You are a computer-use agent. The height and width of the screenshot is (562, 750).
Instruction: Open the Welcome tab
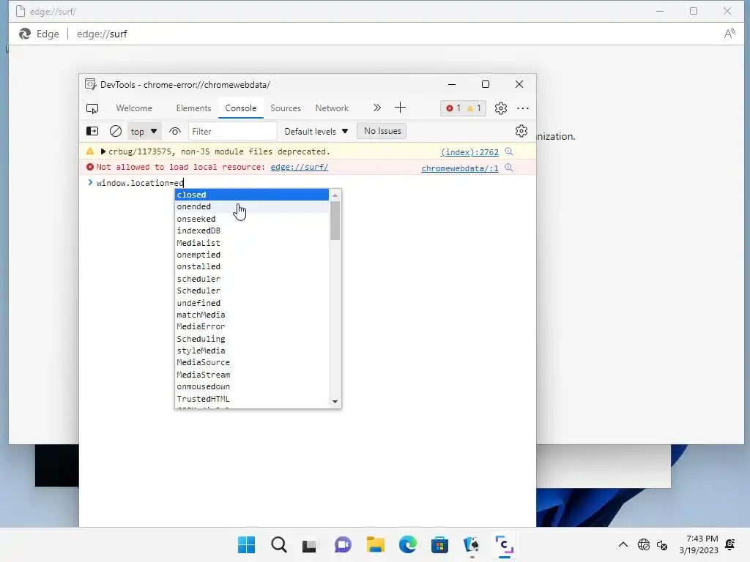pos(134,108)
